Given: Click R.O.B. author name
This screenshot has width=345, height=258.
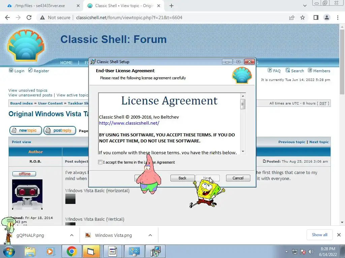Looking at the screenshot, I should coord(35,161).
